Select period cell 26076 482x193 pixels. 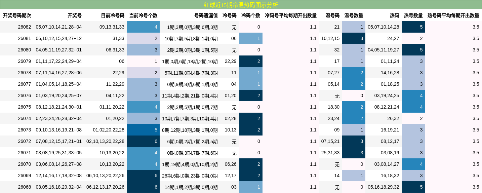click(25, 95)
